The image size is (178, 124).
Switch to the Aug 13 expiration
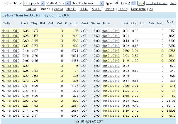(97, 9)
